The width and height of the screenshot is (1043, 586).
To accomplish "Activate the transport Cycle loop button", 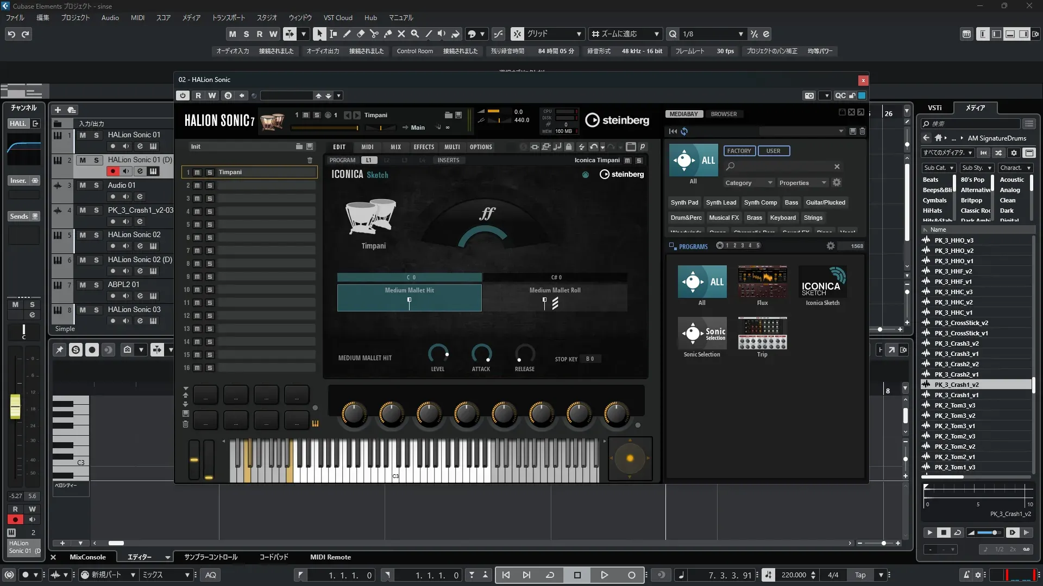I will [550, 575].
